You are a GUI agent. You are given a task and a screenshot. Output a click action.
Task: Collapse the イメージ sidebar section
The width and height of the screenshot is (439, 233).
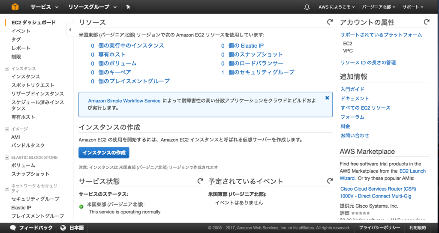[x=7, y=129]
